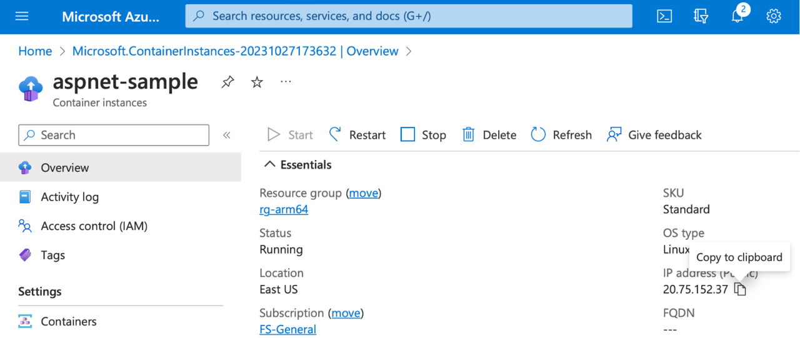800x338 pixels.
Task: Click move link next to Subscription
Action: click(x=346, y=313)
